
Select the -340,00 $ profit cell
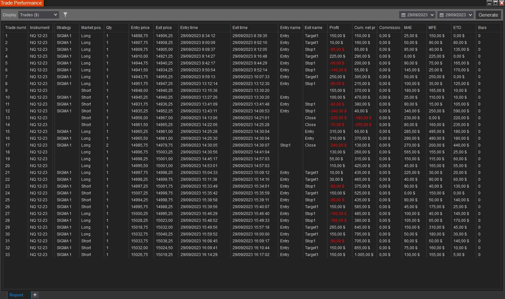pyautogui.click(x=338, y=111)
